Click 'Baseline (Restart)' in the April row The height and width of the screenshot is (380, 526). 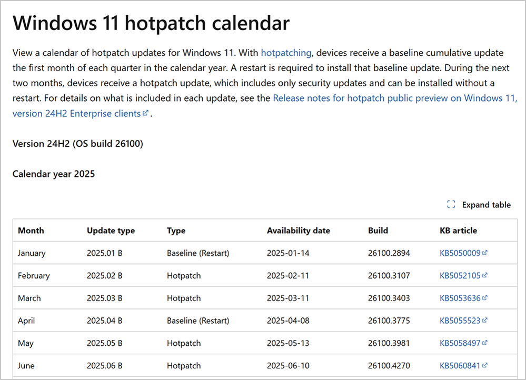(199, 321)
